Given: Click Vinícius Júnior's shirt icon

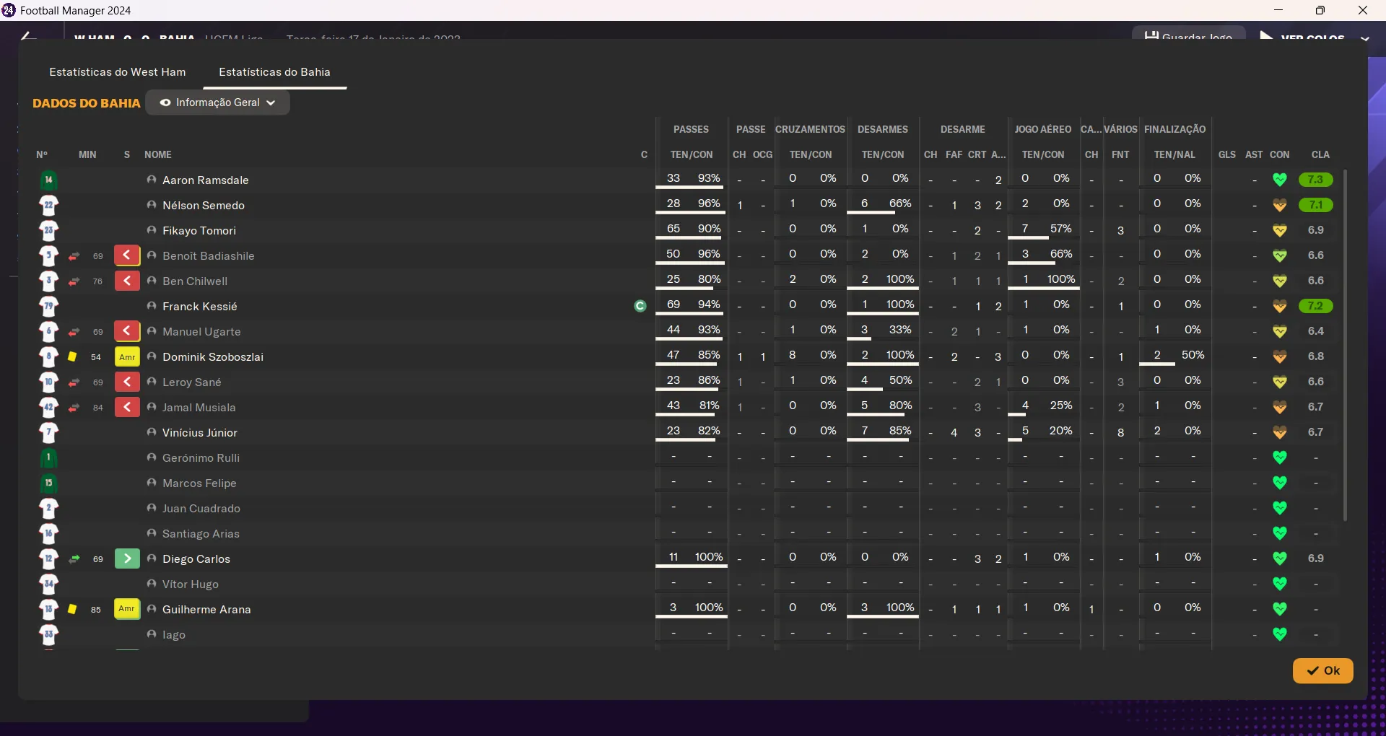Looking at the screenshot, I should tap(48, 432).
